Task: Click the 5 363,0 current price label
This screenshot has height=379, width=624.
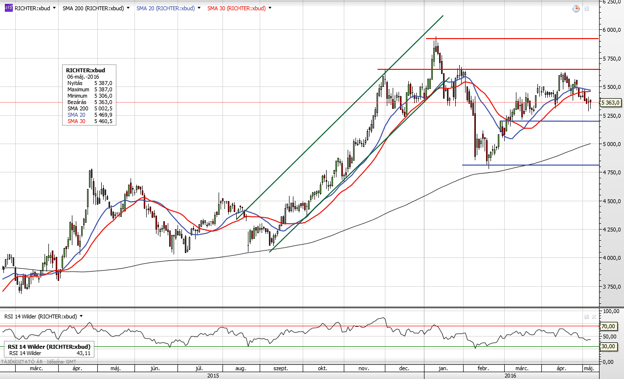Action: point(611,103)
